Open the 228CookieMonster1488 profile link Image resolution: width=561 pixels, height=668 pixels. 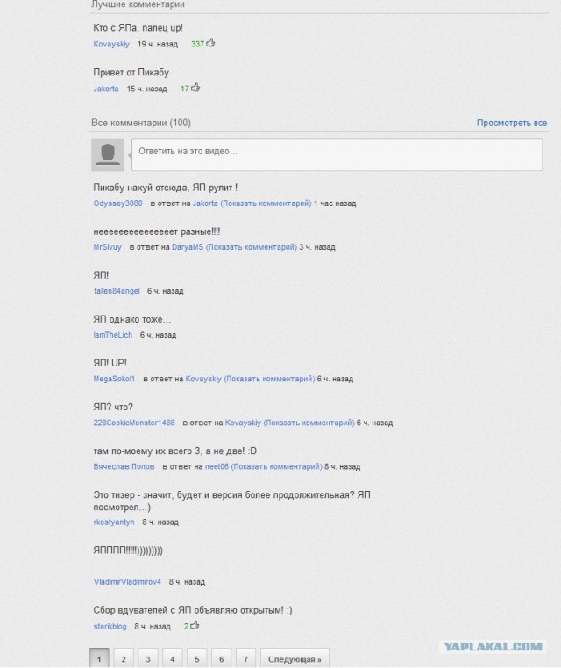pyautogui.click(x=134, y=423)
